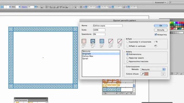Open the brush libraries menu in Brushes panel
This screenshot has height=103, width=184.
(x=105, y=93)
